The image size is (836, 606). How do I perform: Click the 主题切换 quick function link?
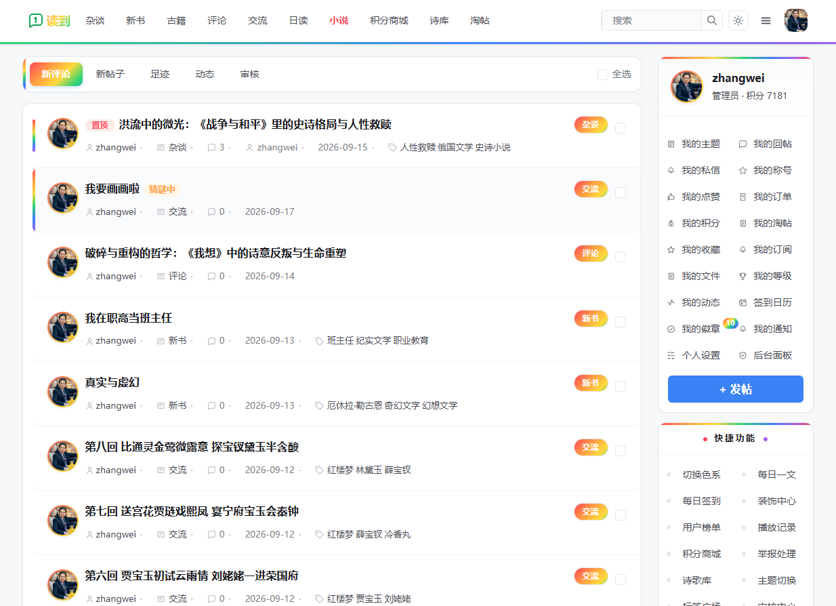pyautogui.click(x=777, y=581)
